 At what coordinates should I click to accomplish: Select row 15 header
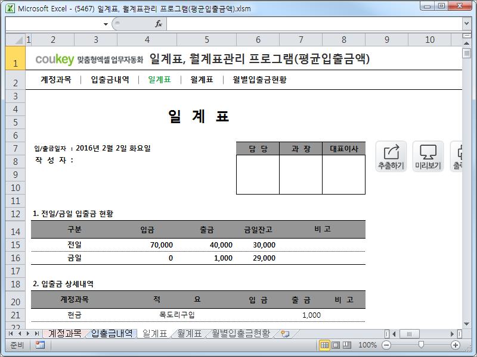pos(16,245)
